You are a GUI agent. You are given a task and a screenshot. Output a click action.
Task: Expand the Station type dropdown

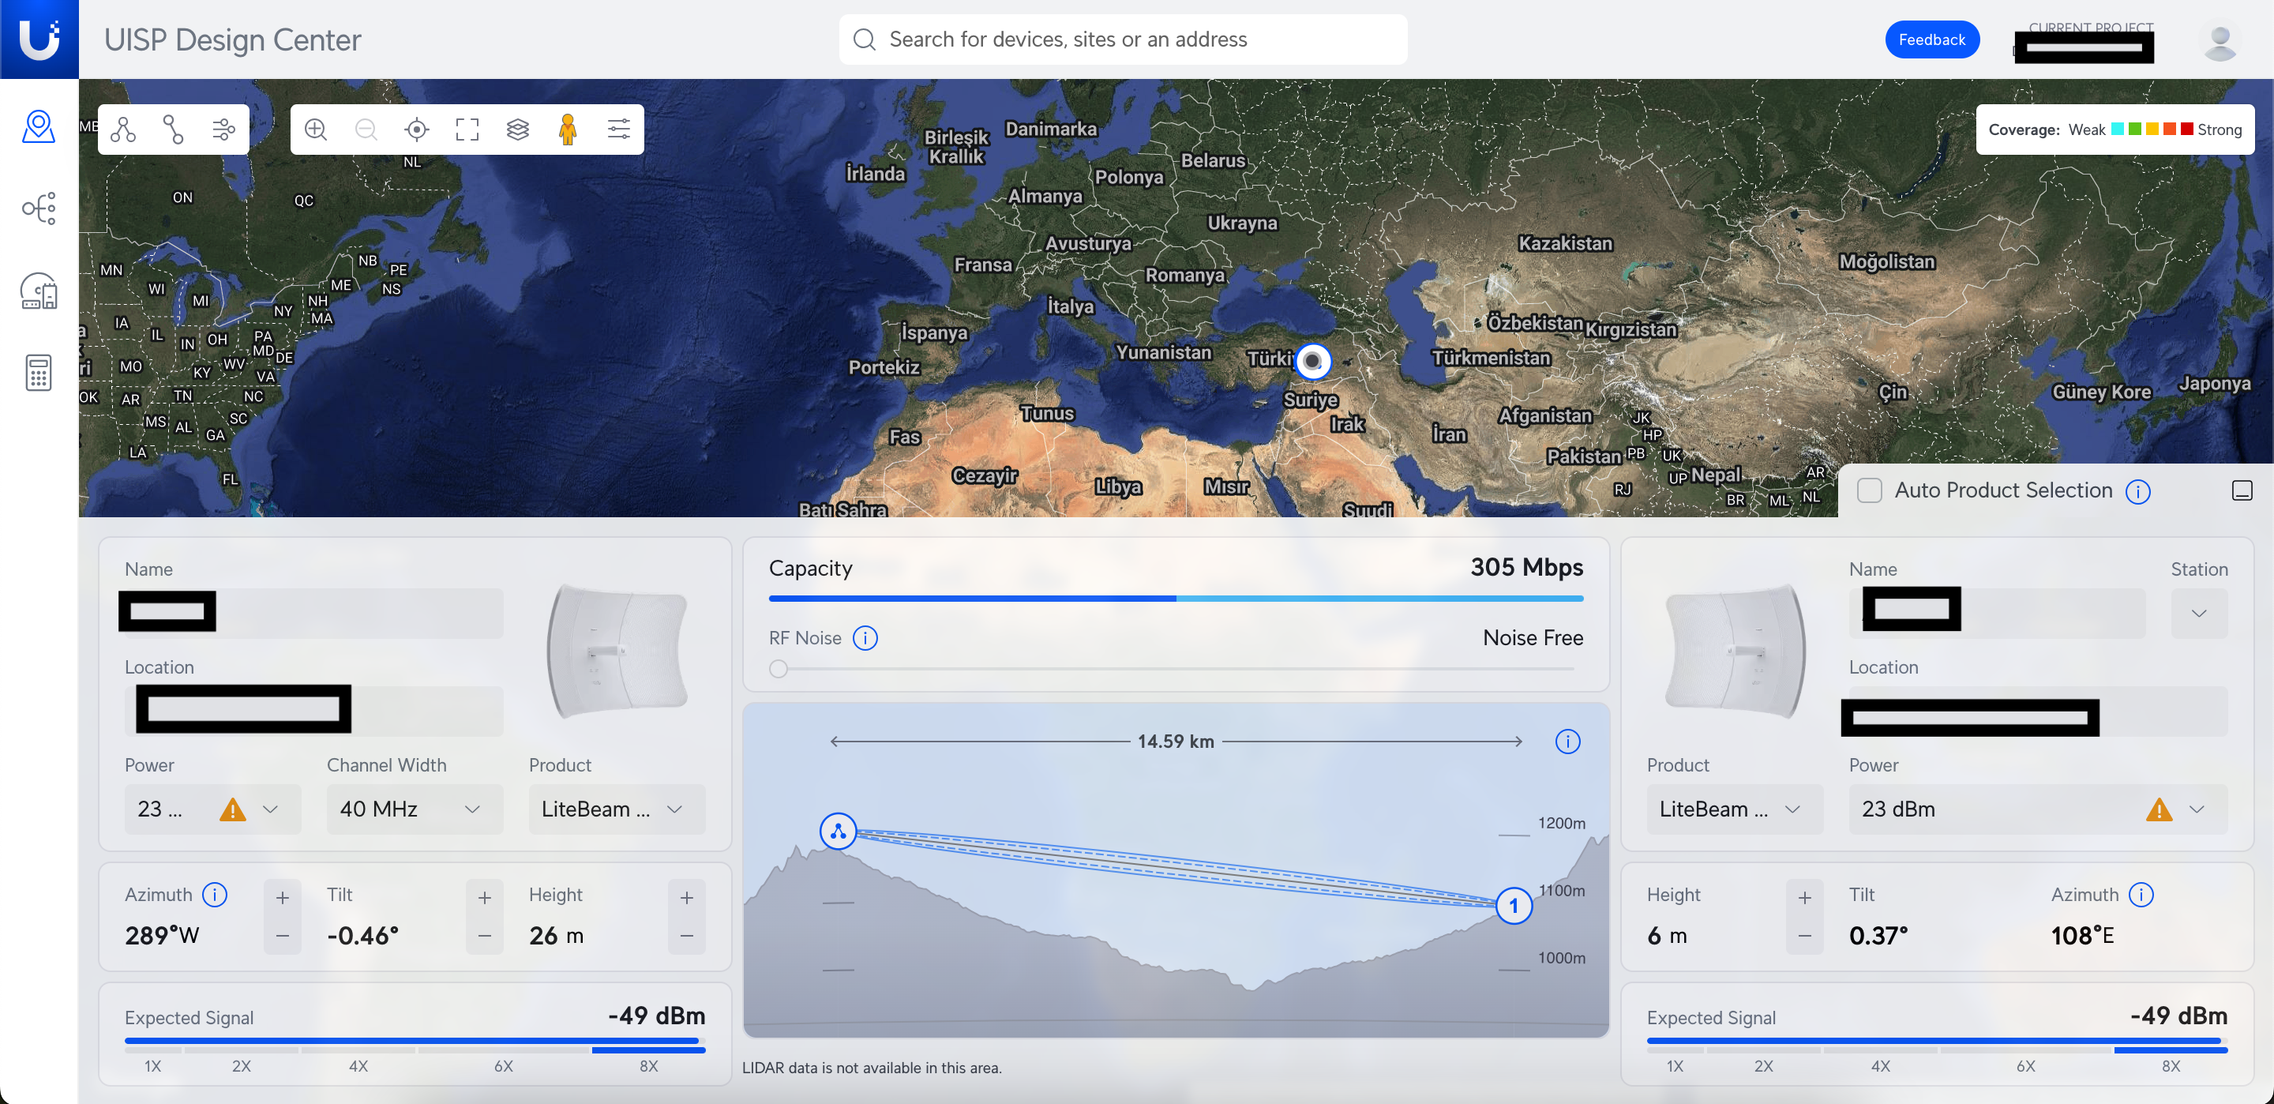2199,613
